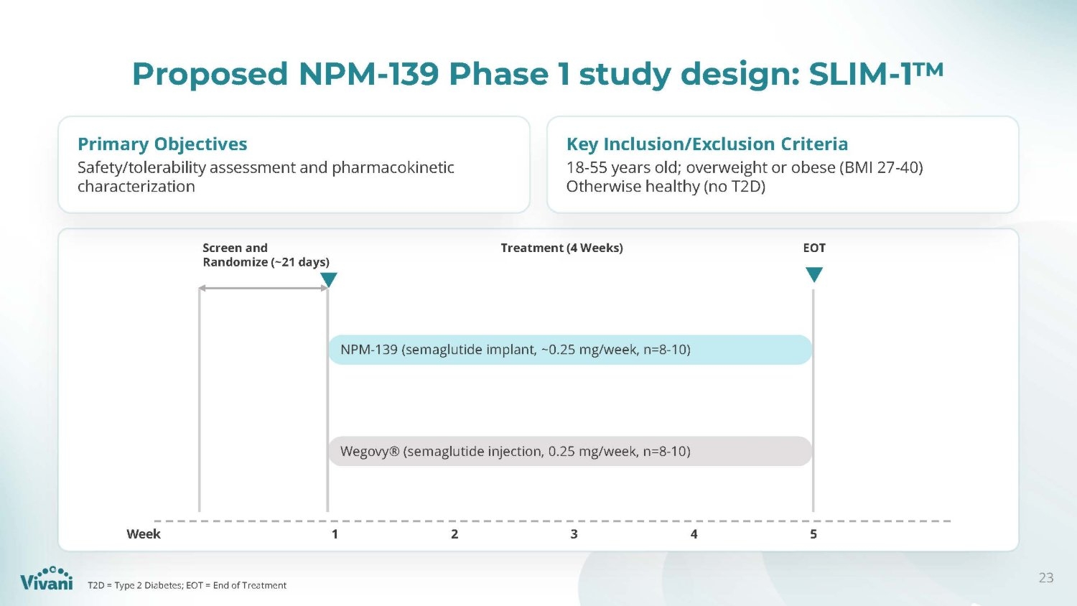
Task: Select the Wegovy semaglutide injection bar
Action: pyautogui.click(x=570, y=452)
